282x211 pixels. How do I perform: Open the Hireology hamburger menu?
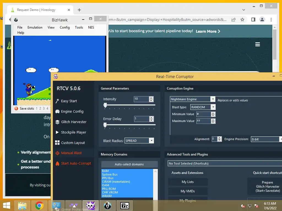coord(257,44)
